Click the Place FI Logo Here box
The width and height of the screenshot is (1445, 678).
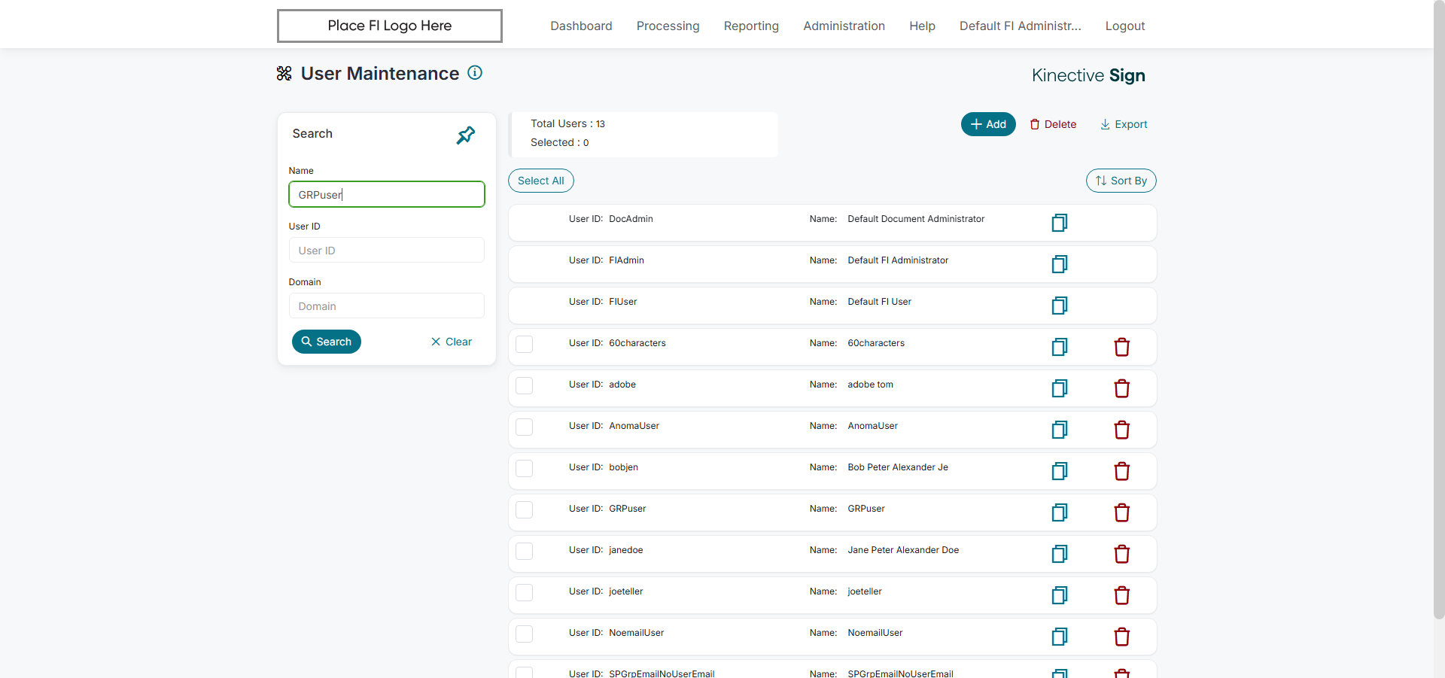point(390,26)
